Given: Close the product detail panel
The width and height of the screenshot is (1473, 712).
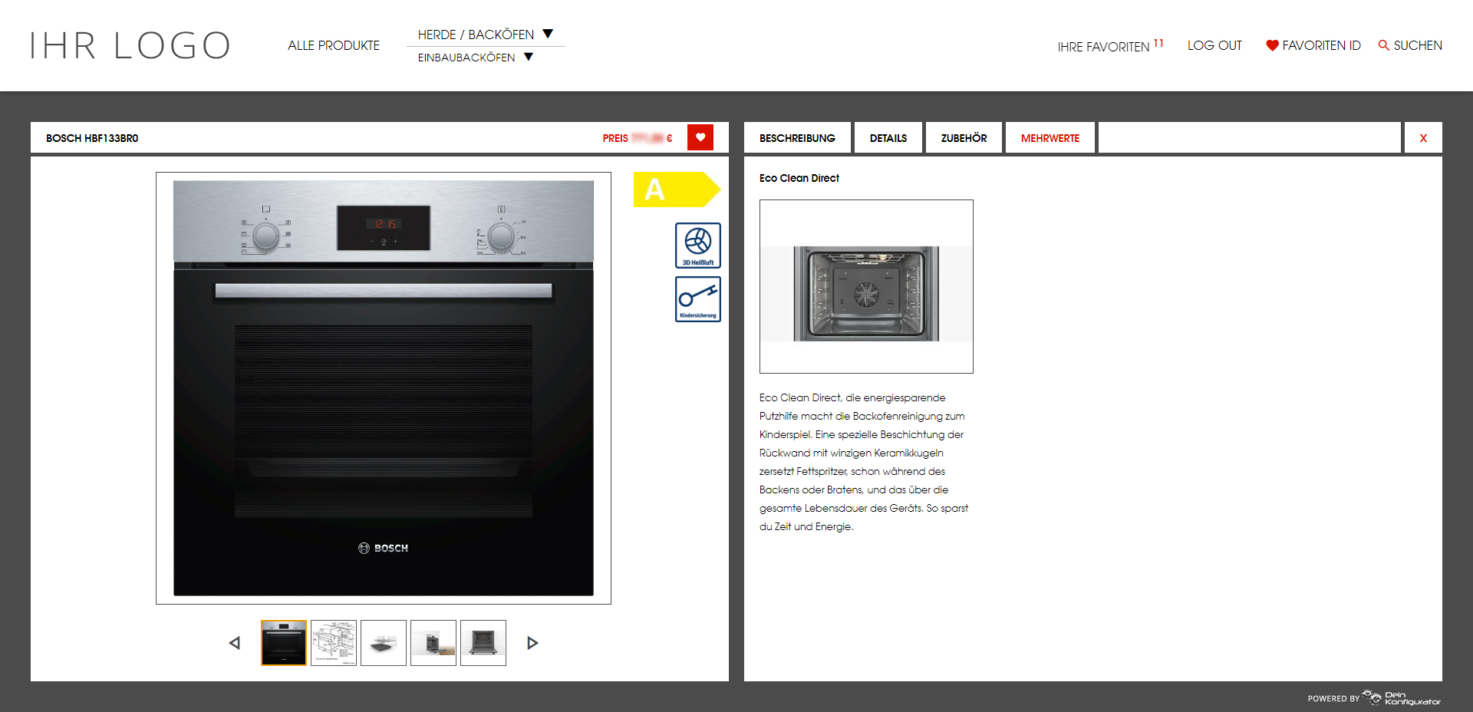Looking at the screenshot, I should coord(1423,138).
